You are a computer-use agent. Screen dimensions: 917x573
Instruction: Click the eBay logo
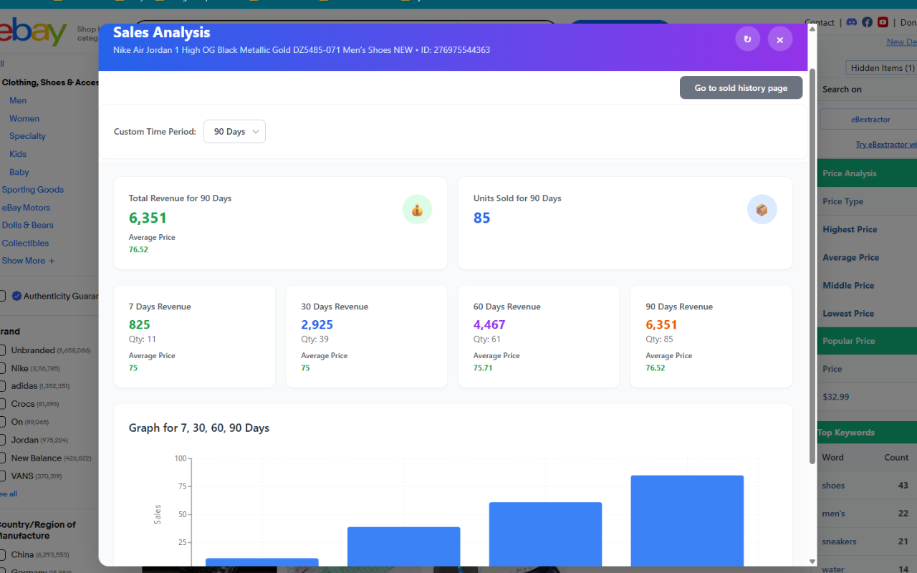coord(33,32)
